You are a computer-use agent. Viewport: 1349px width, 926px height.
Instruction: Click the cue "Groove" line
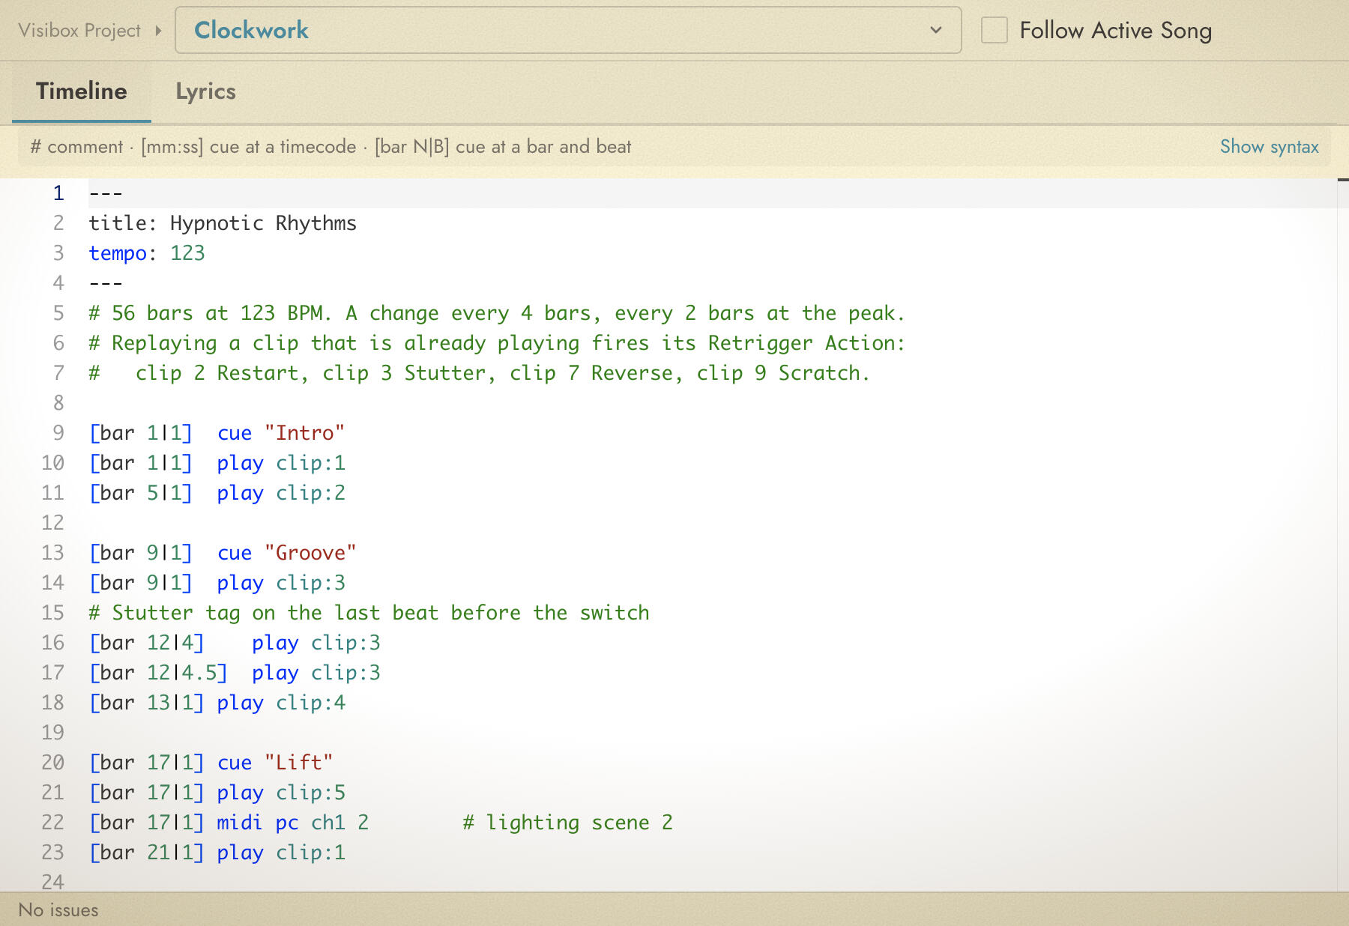223,553
